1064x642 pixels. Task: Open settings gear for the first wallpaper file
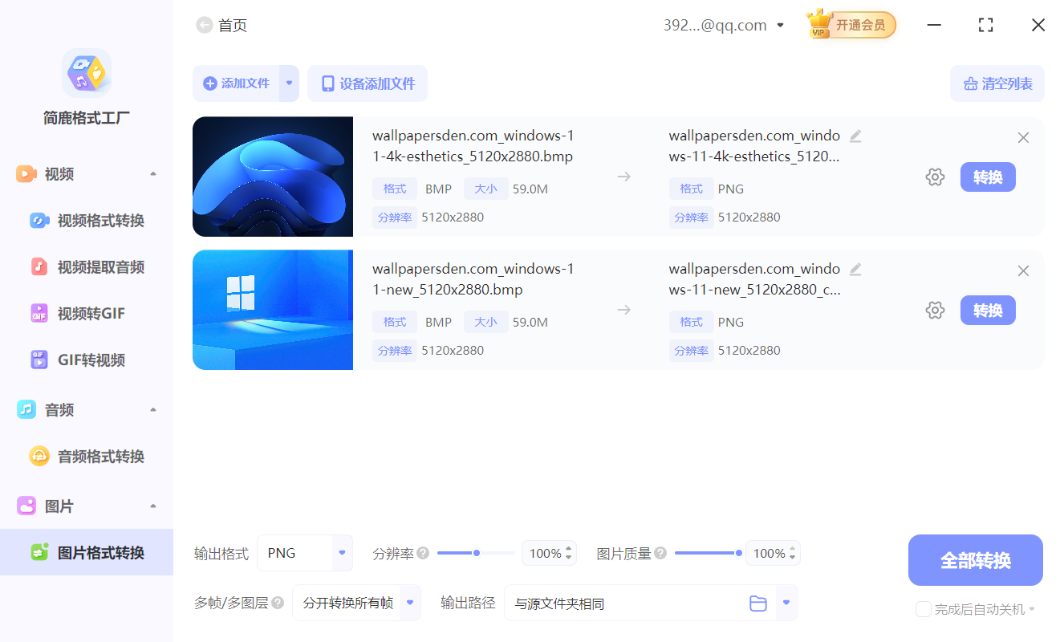pos(935,177)
